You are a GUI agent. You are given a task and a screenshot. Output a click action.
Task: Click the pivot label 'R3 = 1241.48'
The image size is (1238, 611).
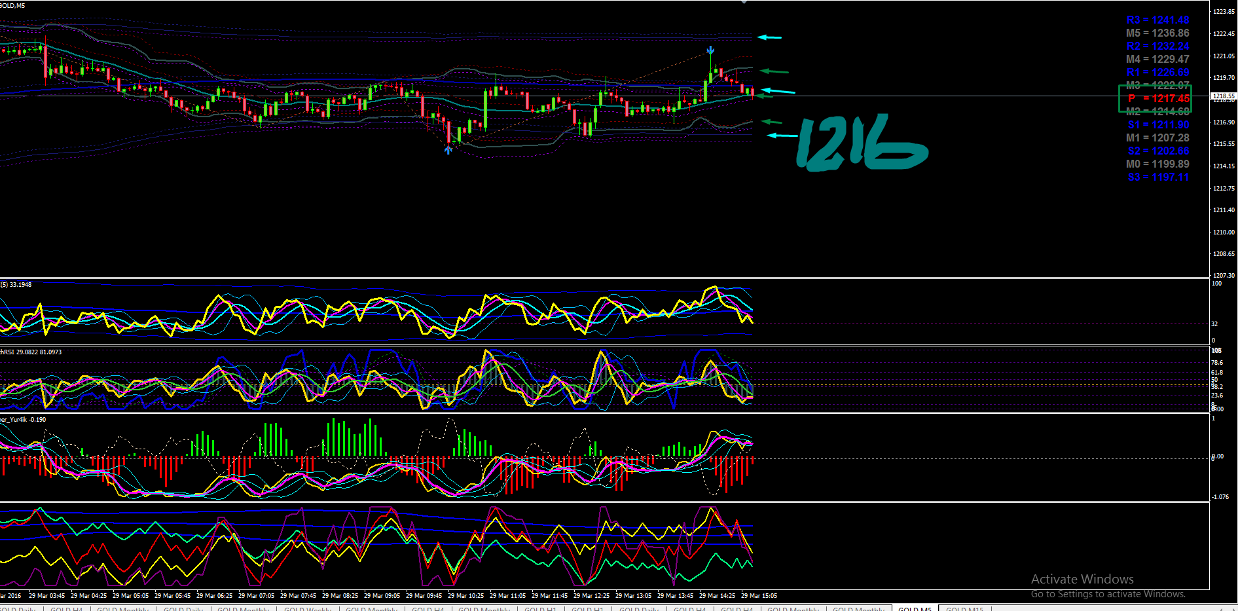[1157, 20]
